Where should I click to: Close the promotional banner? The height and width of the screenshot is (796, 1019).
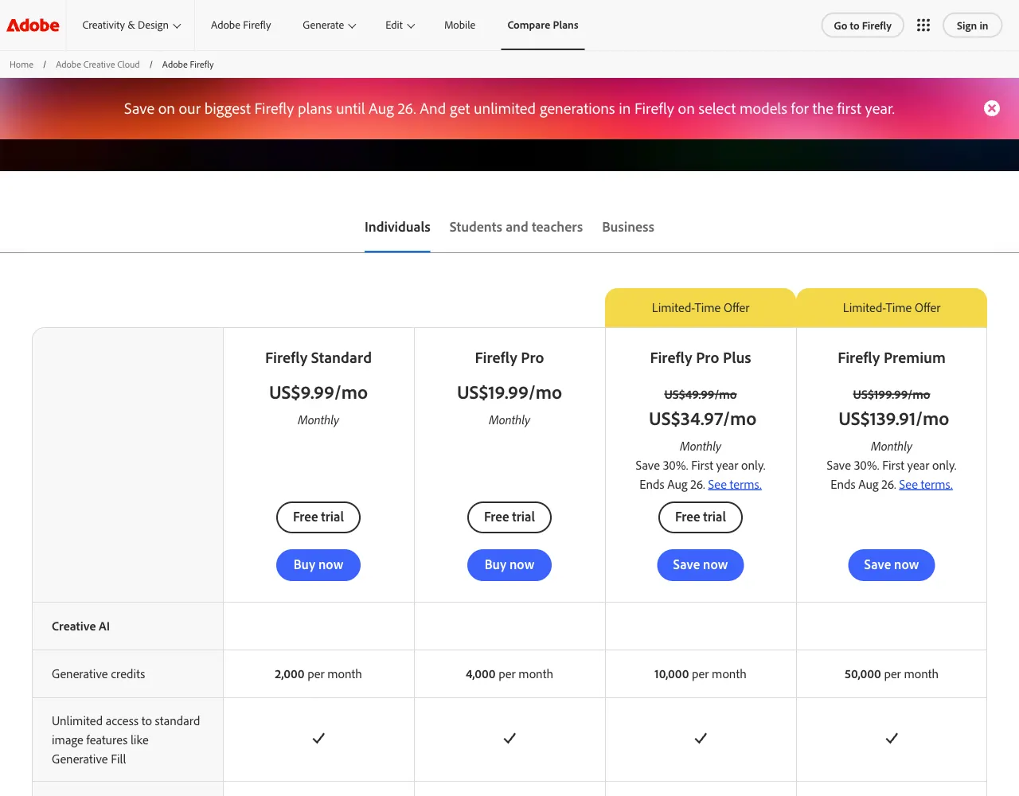pos(992,108)
